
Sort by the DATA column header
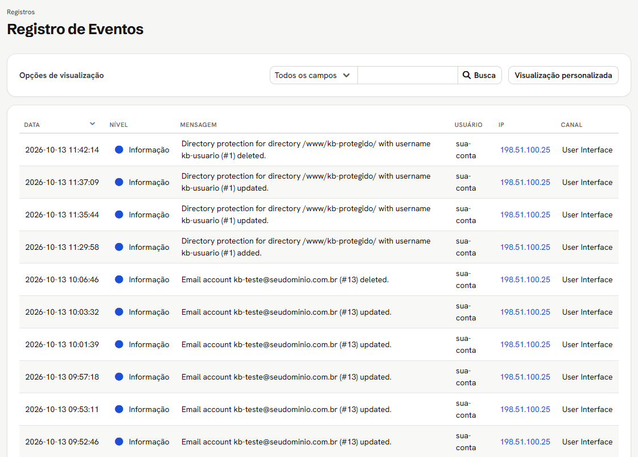click(x=32, y=125)
